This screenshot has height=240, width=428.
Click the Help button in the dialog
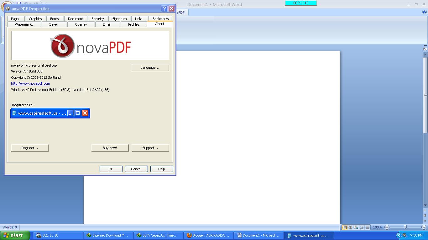161,169
